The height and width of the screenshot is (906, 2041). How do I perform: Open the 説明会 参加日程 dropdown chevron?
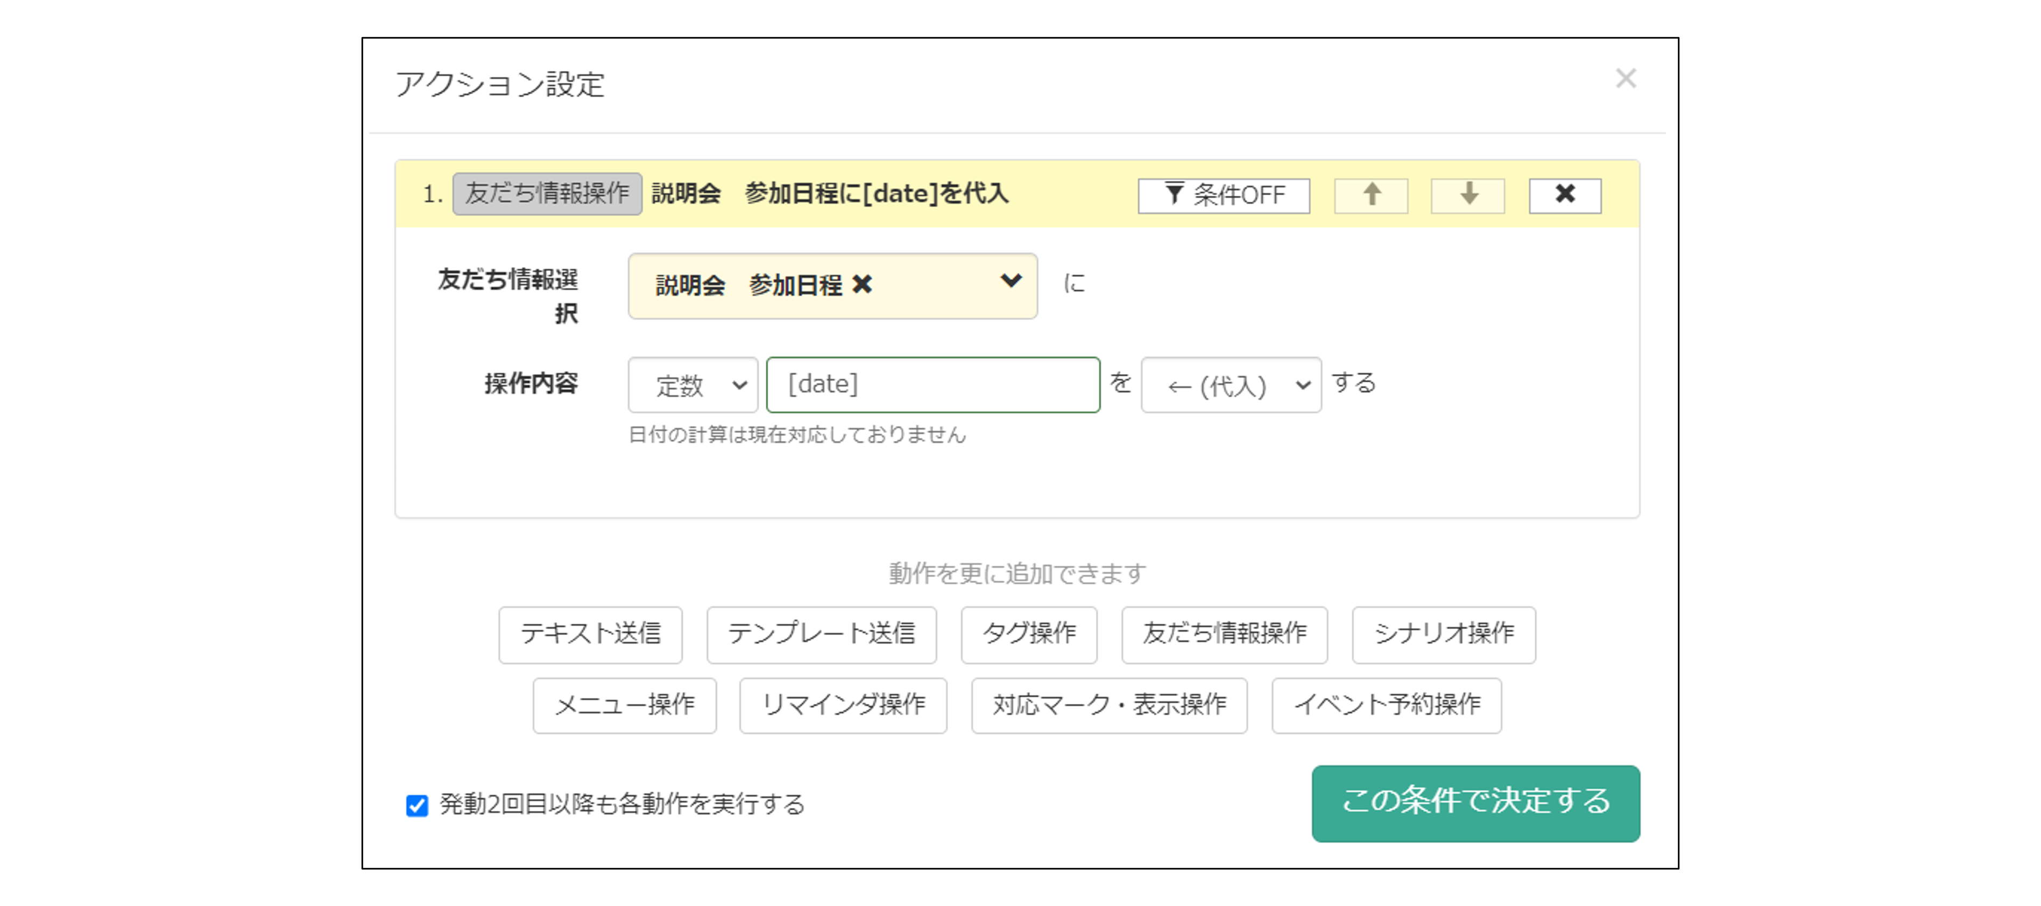pos(1010,281)
